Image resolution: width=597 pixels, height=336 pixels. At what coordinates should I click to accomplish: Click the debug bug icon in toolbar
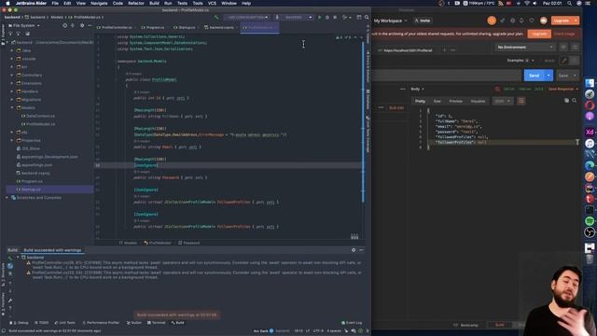(x=327, y=17)
